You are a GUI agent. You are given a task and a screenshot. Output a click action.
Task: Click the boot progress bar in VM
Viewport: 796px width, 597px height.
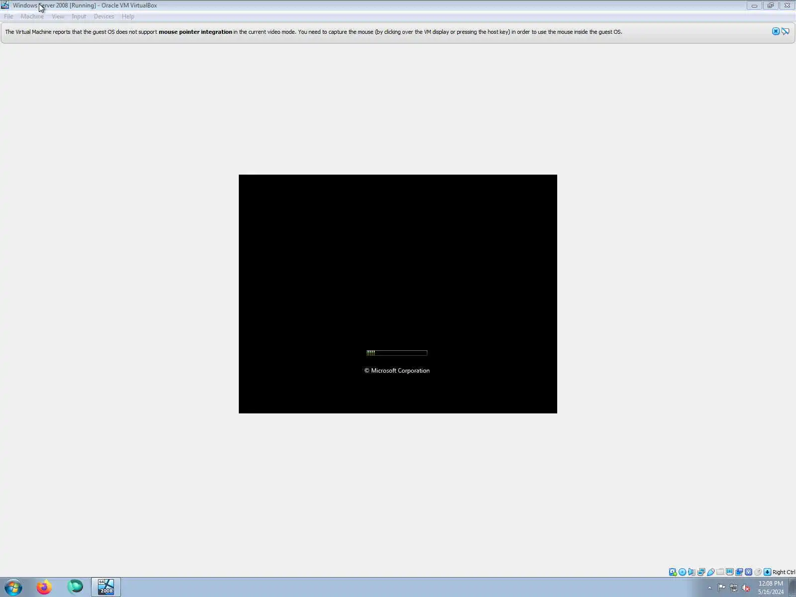tap(397, 353)
